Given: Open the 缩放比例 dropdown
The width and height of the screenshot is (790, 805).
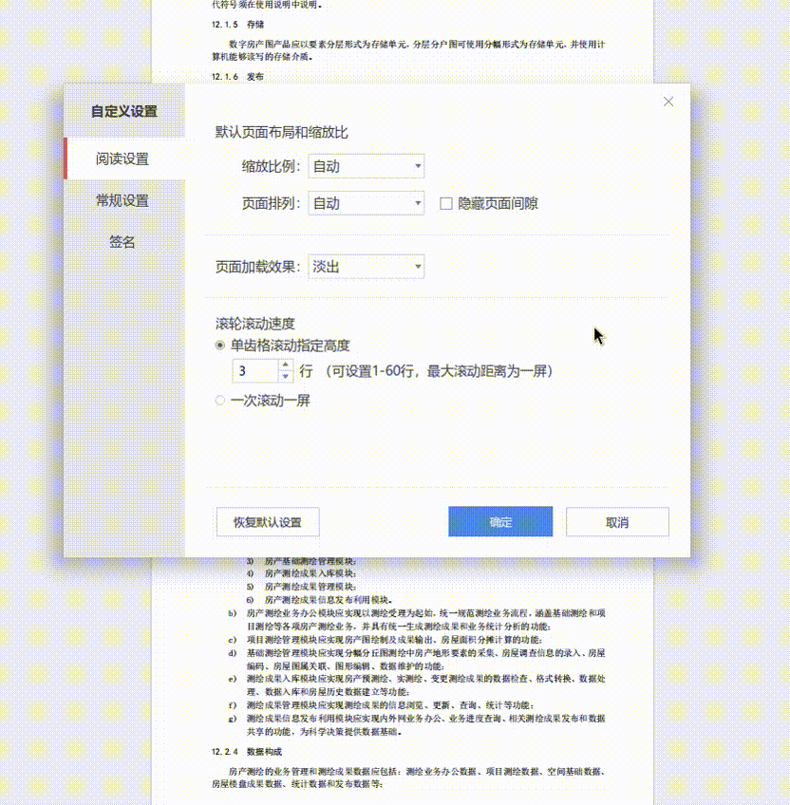Looking at the screenshot, I should (367, 166).
